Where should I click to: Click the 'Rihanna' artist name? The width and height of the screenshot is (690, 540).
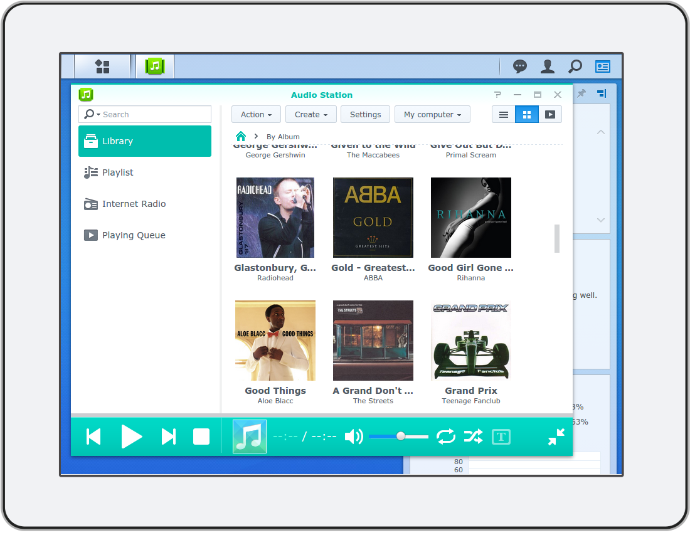click(471, 278)
